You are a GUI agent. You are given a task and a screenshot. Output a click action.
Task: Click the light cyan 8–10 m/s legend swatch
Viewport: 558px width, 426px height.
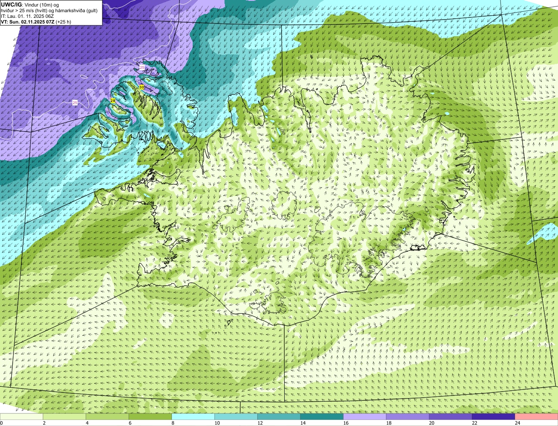point(194,417)
